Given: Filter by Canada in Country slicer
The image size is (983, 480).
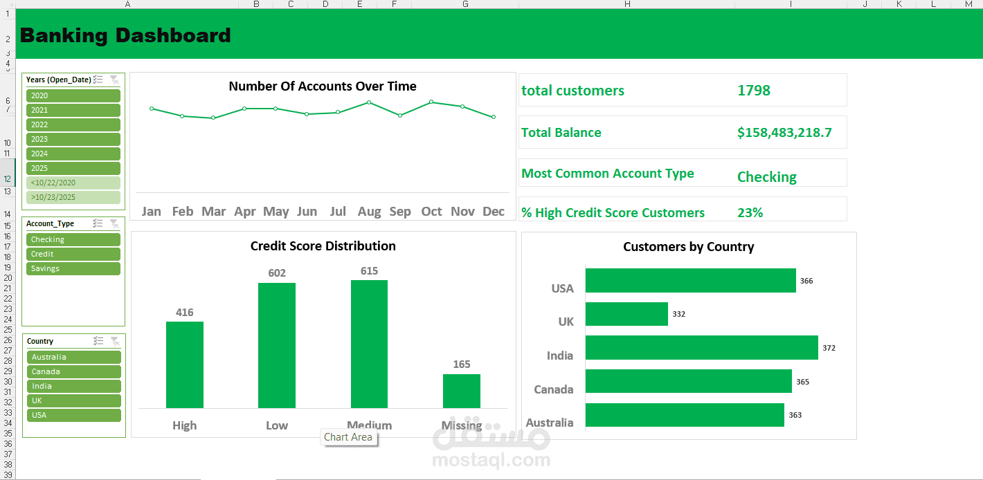Looking at the screenshot, I should point(74,371).
